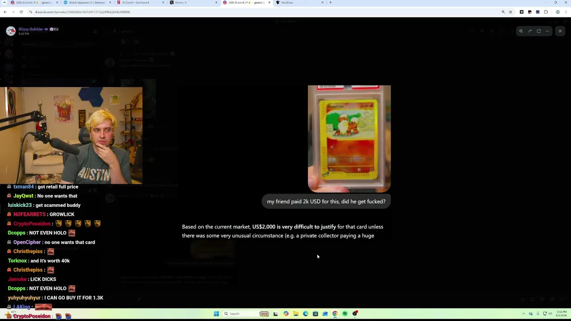Click chat username NOFEARBETS
The height and width of the screenshot is (321, 571).
point(29,214)
